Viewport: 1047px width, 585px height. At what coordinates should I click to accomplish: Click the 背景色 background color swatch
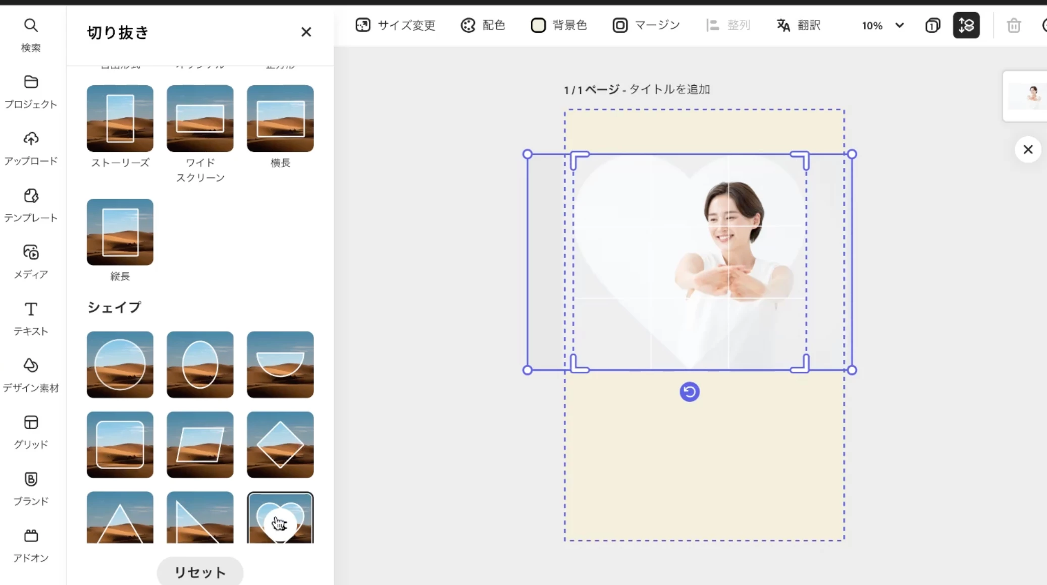(x=538, y=25)
